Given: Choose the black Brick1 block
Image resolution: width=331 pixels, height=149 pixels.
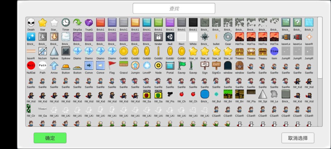Looking at the screenshot, I should (193, 22).
